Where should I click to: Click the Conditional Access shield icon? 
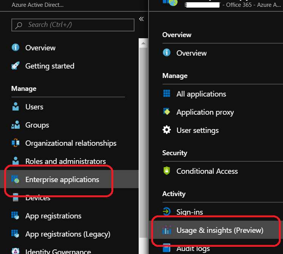pyautogui.click(x=167, y=171)
